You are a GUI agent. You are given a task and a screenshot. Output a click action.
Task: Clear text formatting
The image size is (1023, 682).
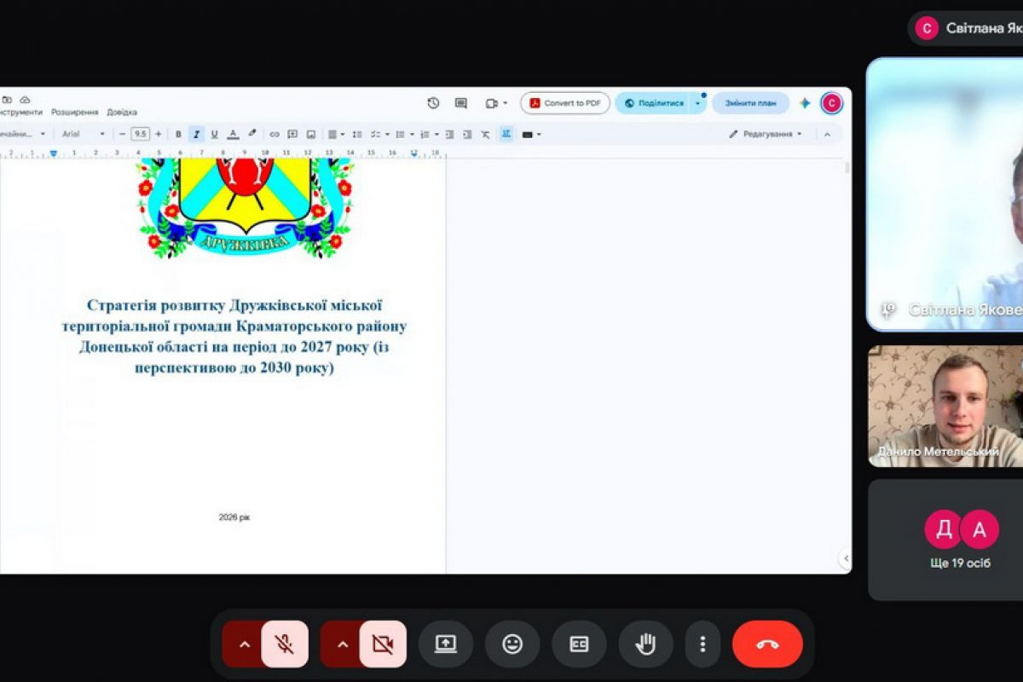(x=485, y=134)
